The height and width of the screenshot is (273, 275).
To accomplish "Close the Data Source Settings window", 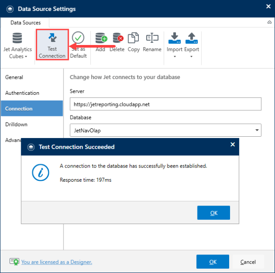I will point(268,6).
